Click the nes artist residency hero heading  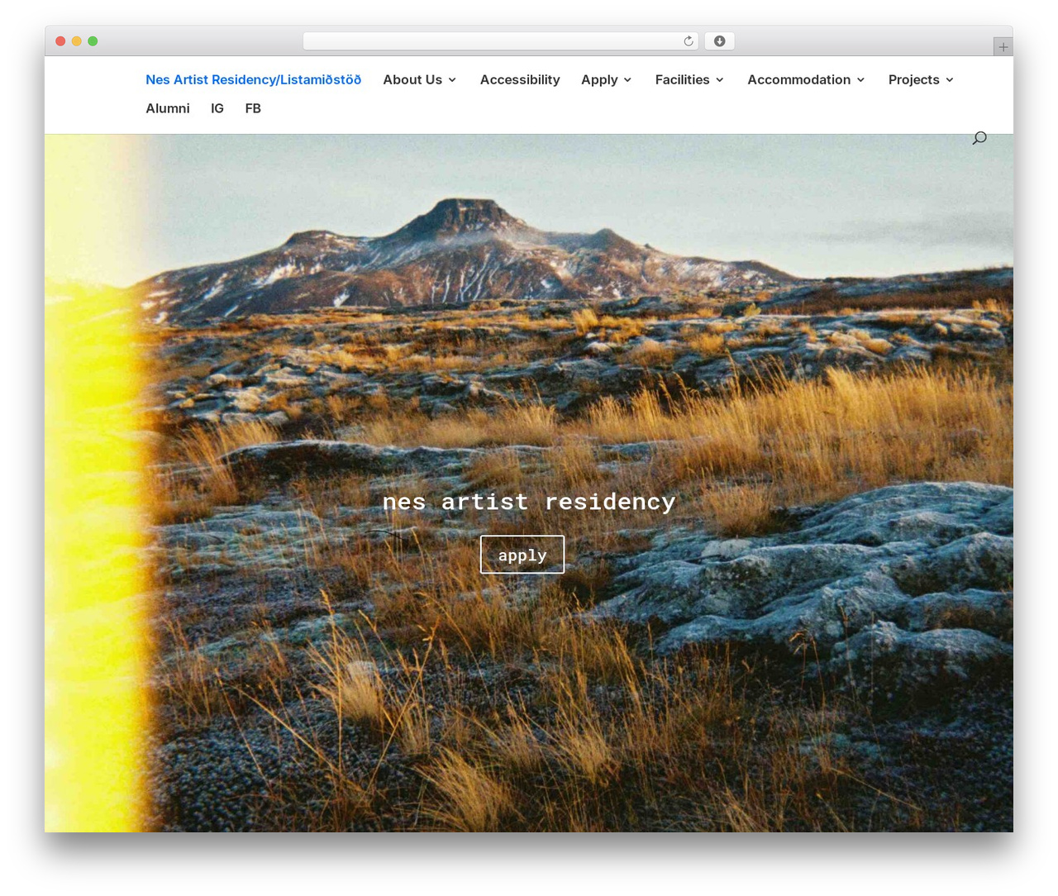pyautogui.click(x=529, y=502)
